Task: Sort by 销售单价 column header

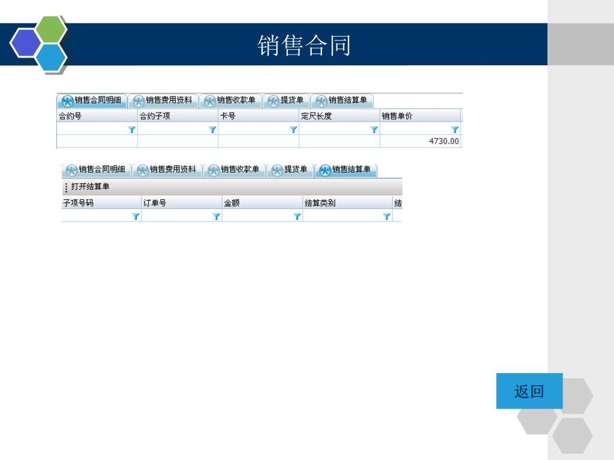Action: 420,116
